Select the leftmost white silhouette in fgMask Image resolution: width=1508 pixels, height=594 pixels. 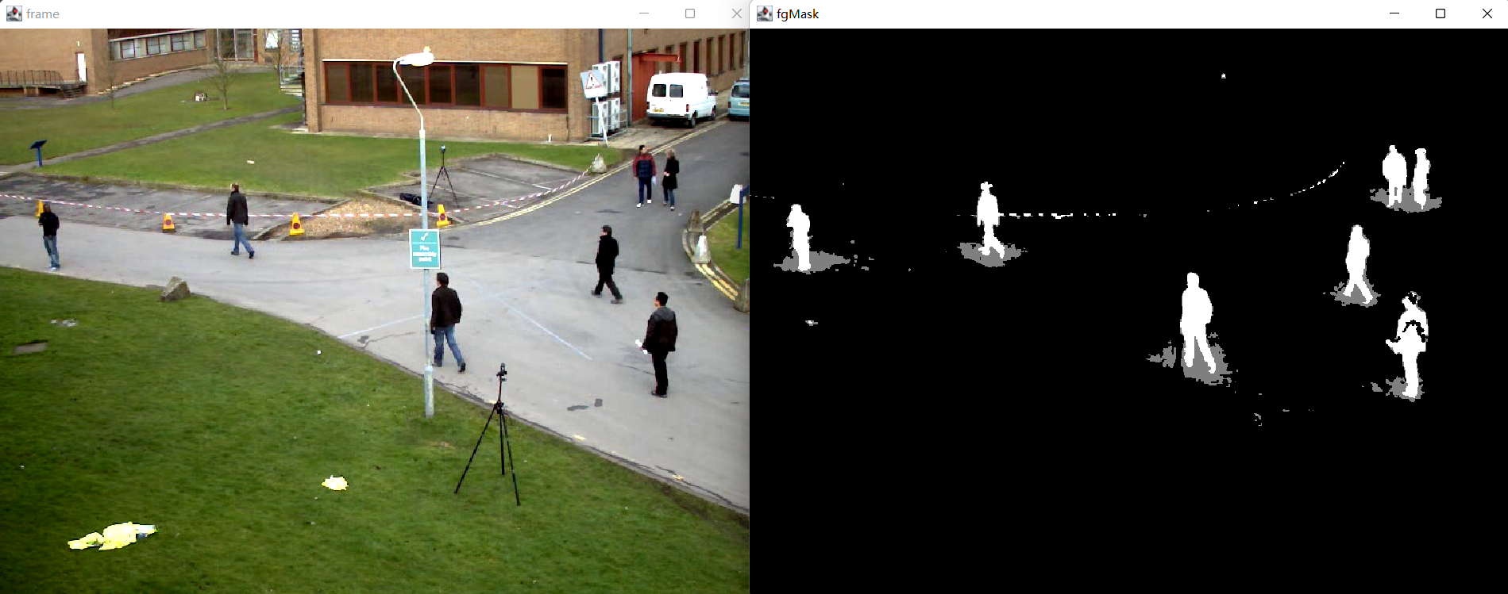pos(799,237)
